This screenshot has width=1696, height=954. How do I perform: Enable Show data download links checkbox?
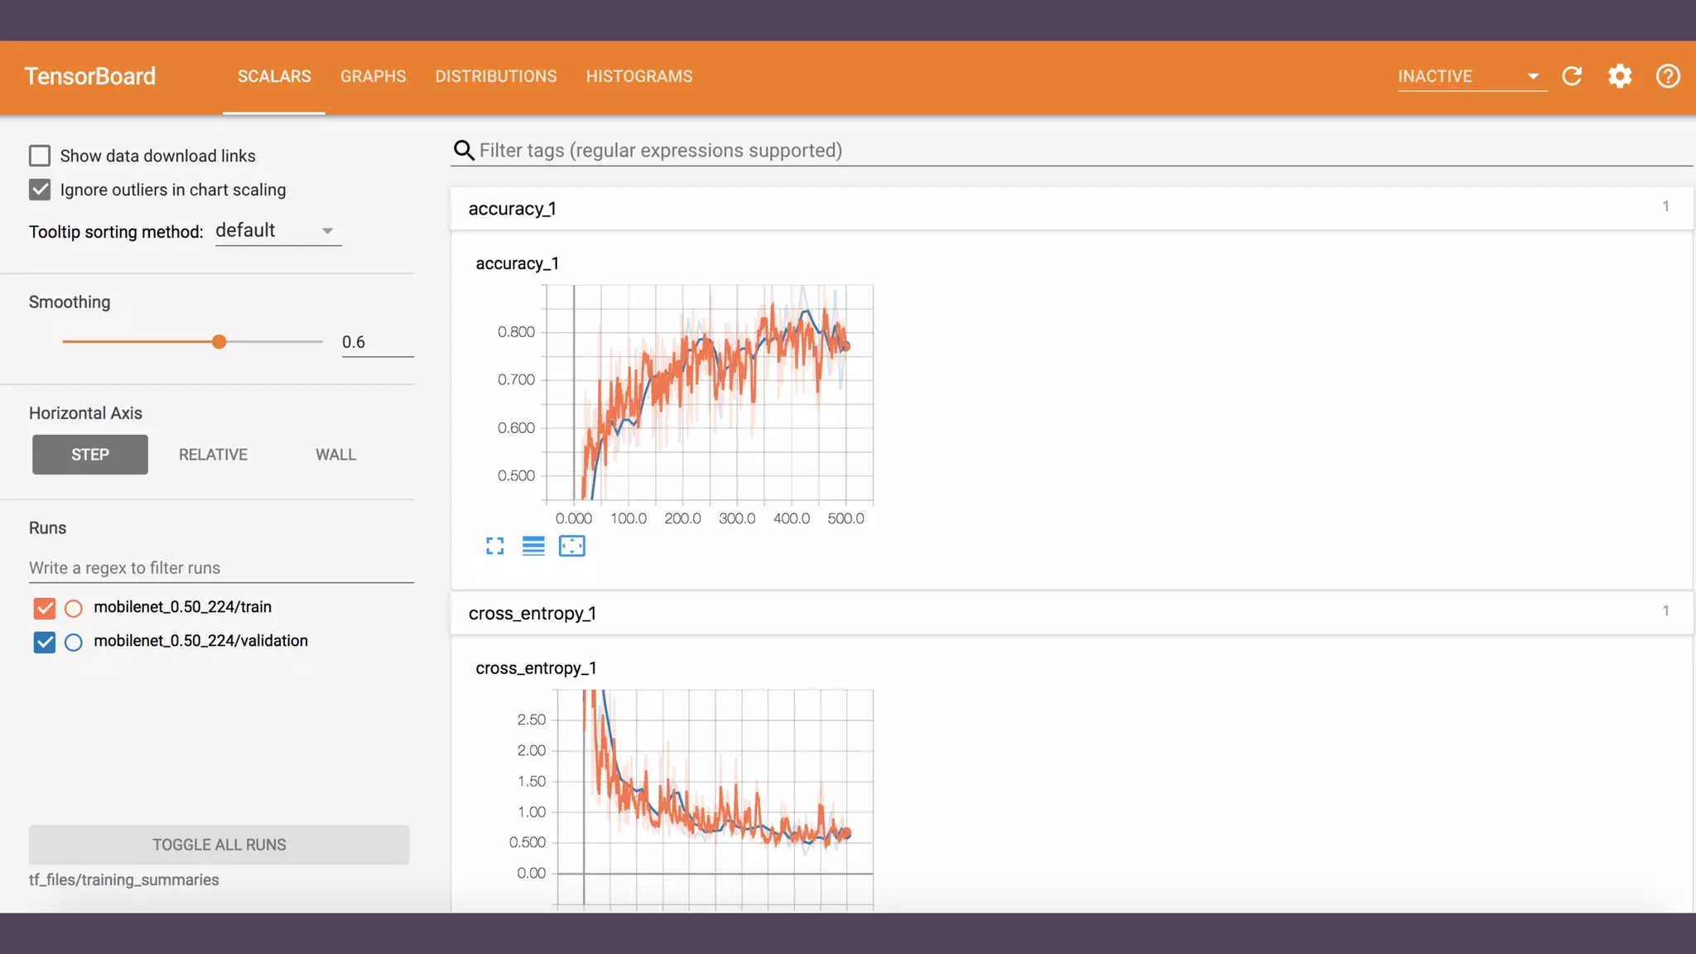coord(40,156)
